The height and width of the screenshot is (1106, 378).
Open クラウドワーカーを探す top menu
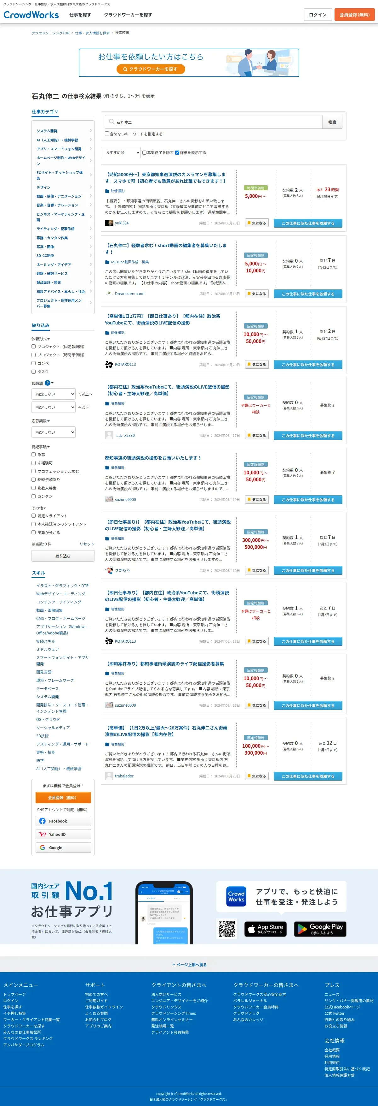click(128, 15)
